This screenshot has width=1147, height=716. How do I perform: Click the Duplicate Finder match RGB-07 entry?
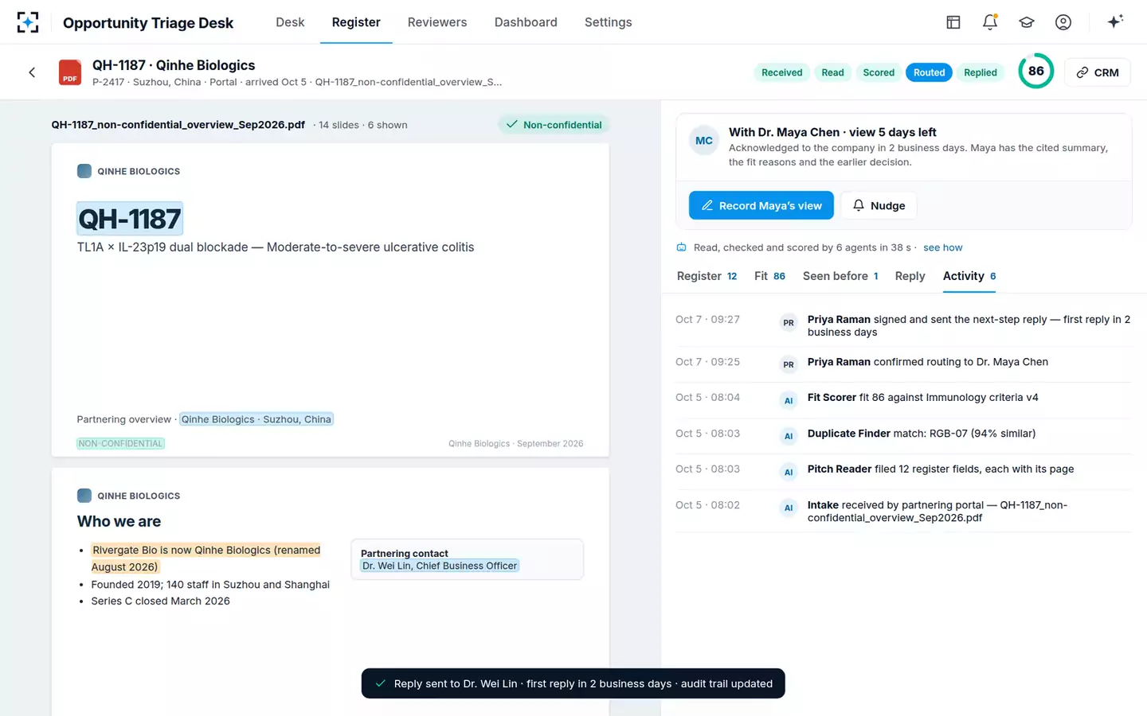click(922, 434)
